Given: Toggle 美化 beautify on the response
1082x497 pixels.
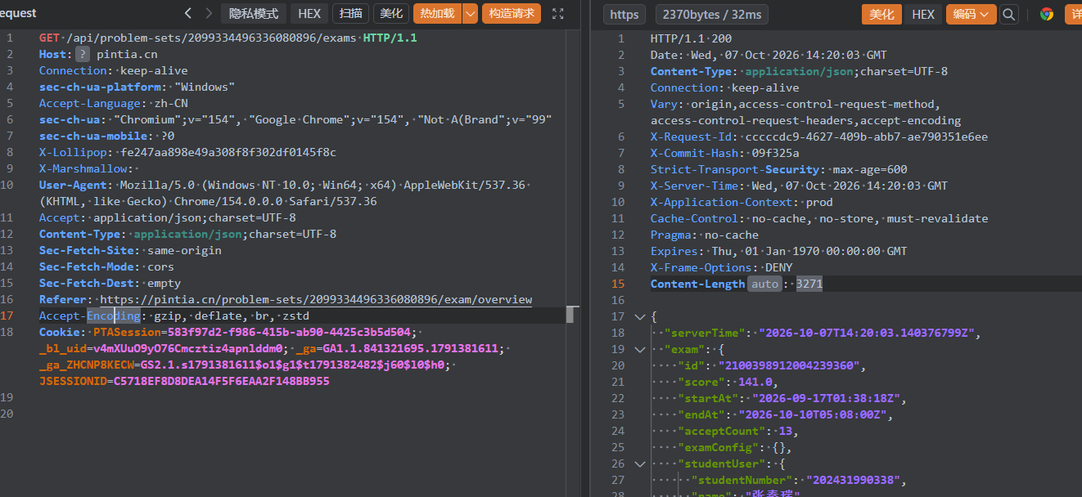Looking at the screenshot, I should 881,14.
